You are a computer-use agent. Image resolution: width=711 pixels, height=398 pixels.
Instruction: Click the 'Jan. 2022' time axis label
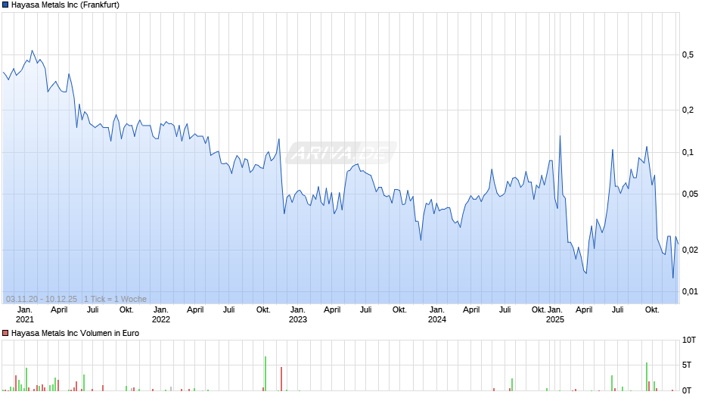(160, 315)
